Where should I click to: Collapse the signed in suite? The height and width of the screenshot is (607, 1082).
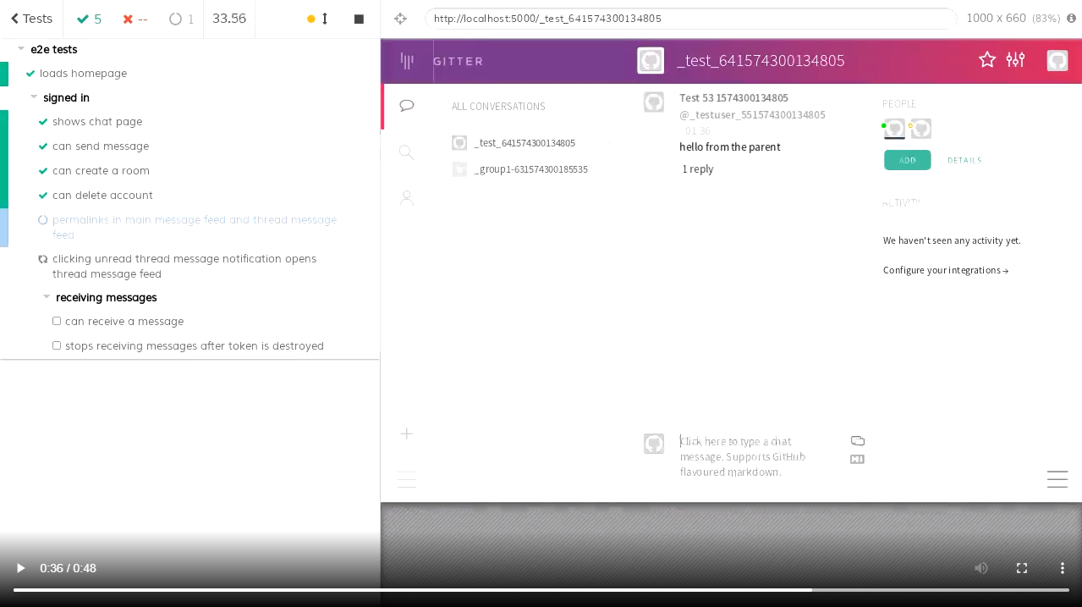[34, 97]
